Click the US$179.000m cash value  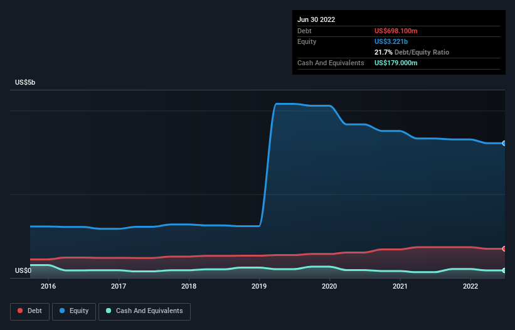pos(396,63)
